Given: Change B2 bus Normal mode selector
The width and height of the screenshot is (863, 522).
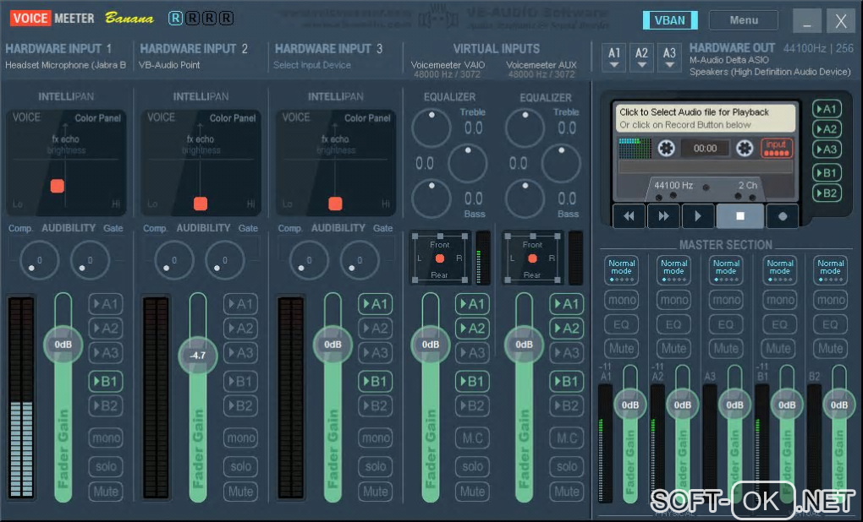Looking at the screenshot, I should 830,269.
